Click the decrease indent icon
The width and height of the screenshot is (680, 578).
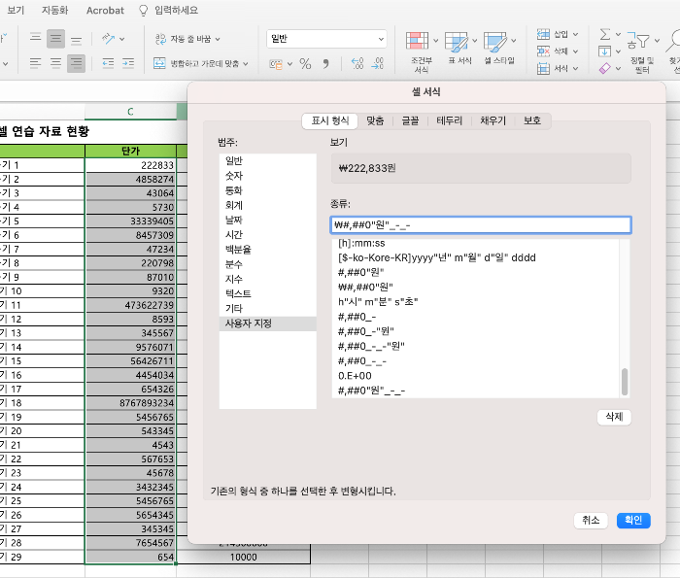coord(108,63)
